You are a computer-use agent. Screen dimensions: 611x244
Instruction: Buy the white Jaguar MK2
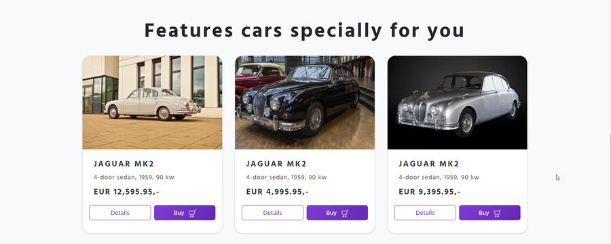tap(185, 213)
